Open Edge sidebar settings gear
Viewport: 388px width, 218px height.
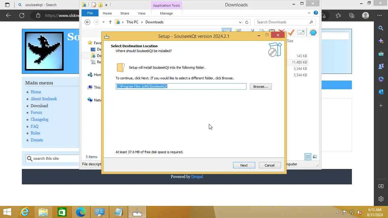pos(381,199)
